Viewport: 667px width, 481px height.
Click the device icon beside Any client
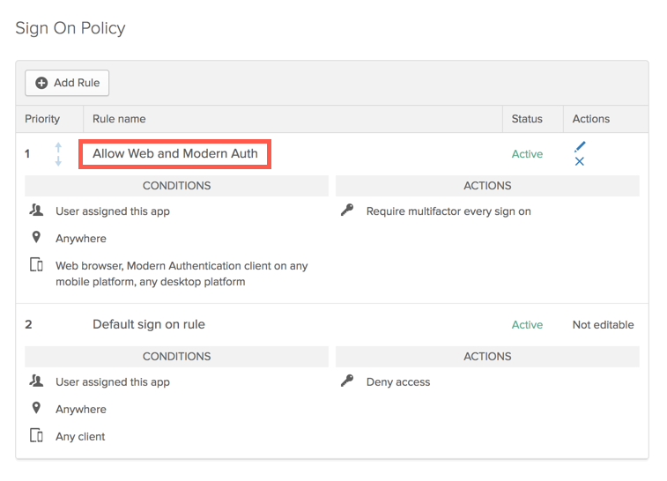tap(36, 436)
